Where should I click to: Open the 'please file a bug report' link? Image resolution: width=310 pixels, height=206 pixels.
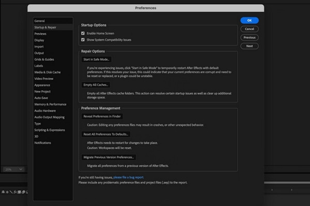[129, 177]
